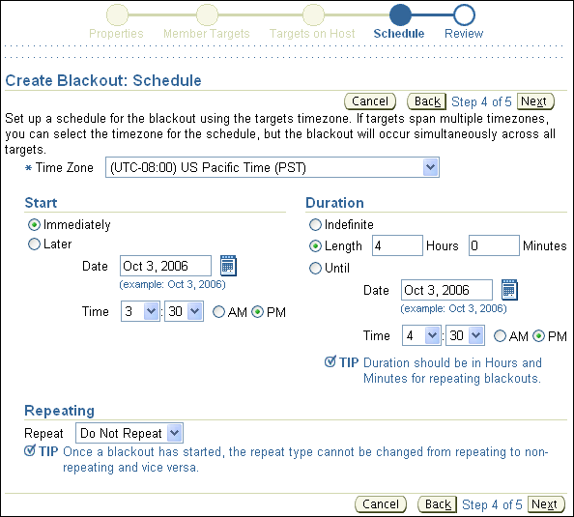Click the Schedule step circle in the wizard
The width and height of the screenshot is (574, 517).
tap(400, 15)
